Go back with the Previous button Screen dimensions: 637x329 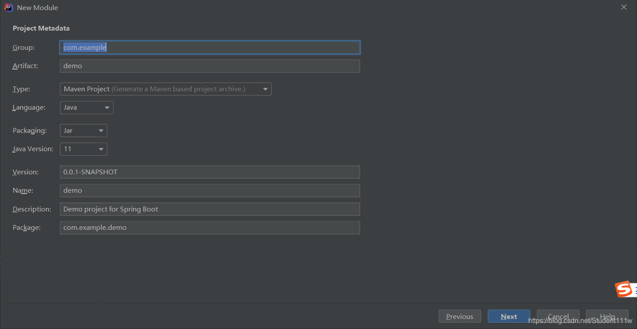[460, 317]
